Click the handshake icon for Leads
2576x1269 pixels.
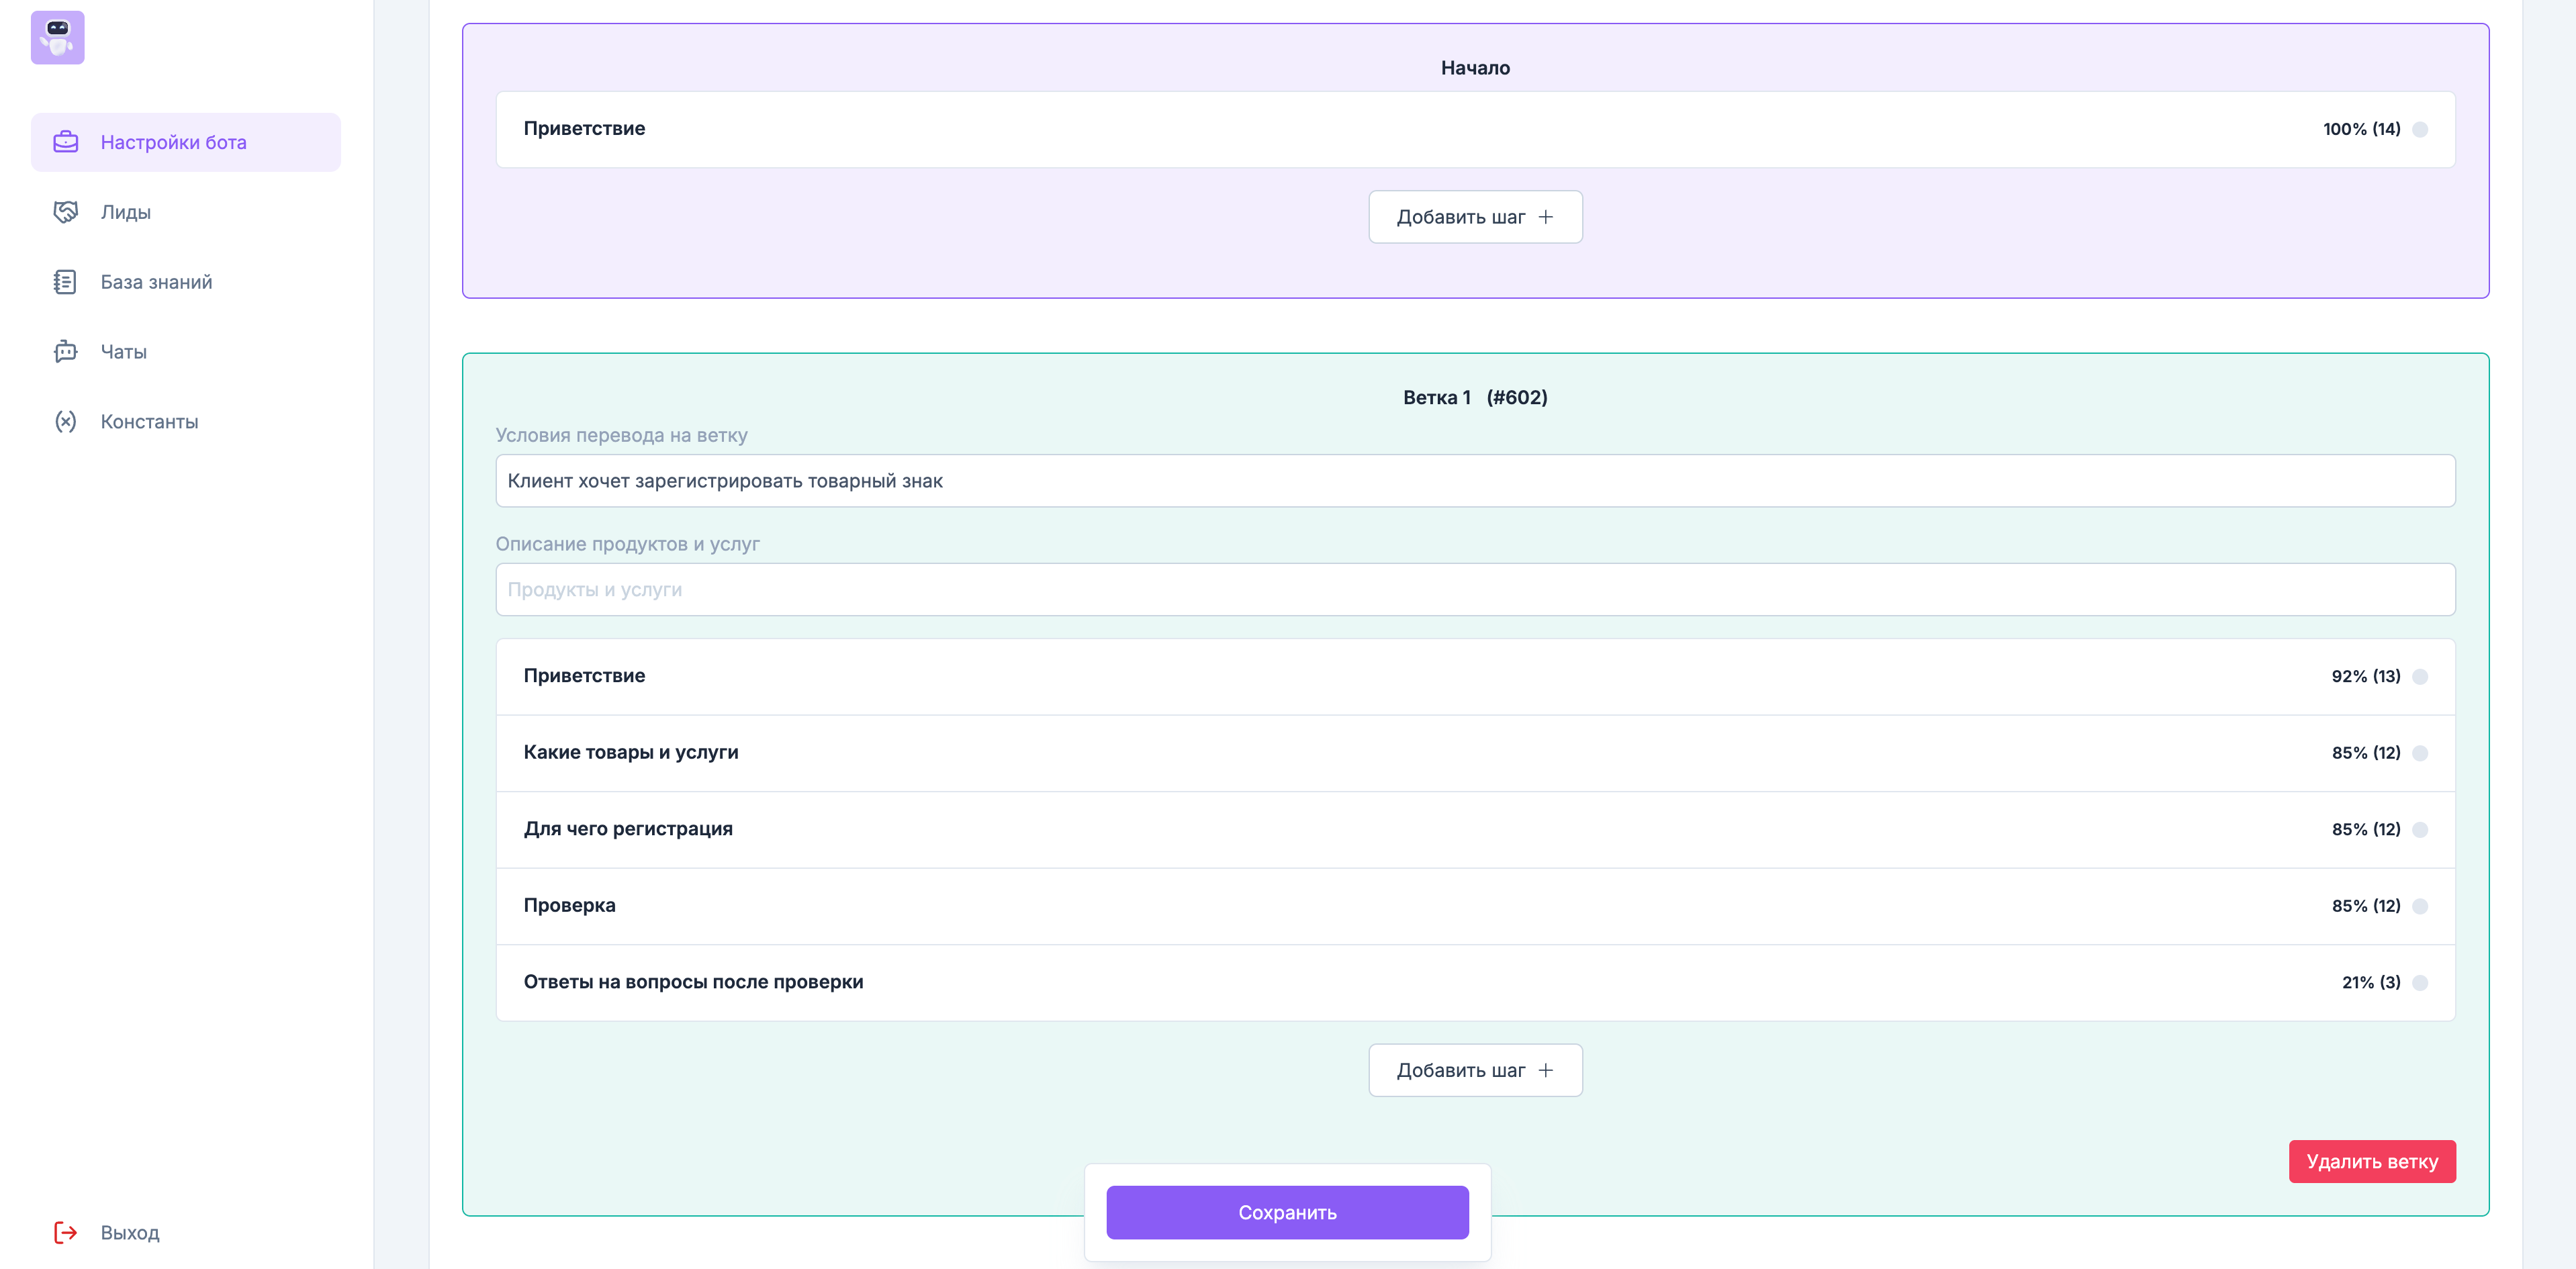click(x=66, y=212)
